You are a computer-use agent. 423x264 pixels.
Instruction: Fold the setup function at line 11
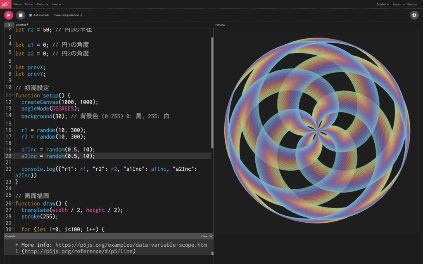13,95
